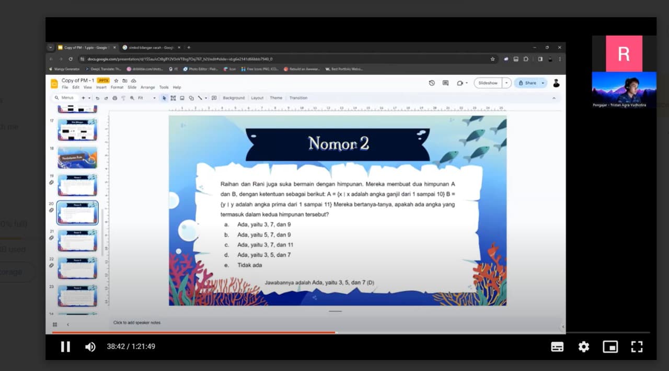Enter fullscreen video mode
Screen dimensions: 669x371
coord(636,346)
